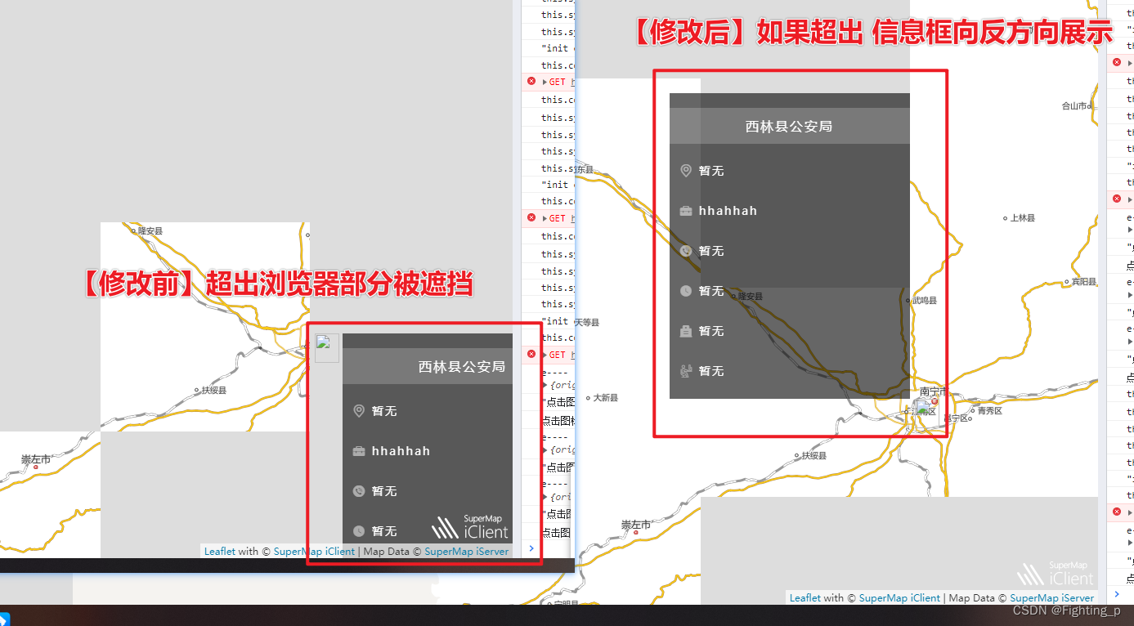Click 青秀区 label on right map
Viewport: 1134px width, 626px height.
coord(989,411)
